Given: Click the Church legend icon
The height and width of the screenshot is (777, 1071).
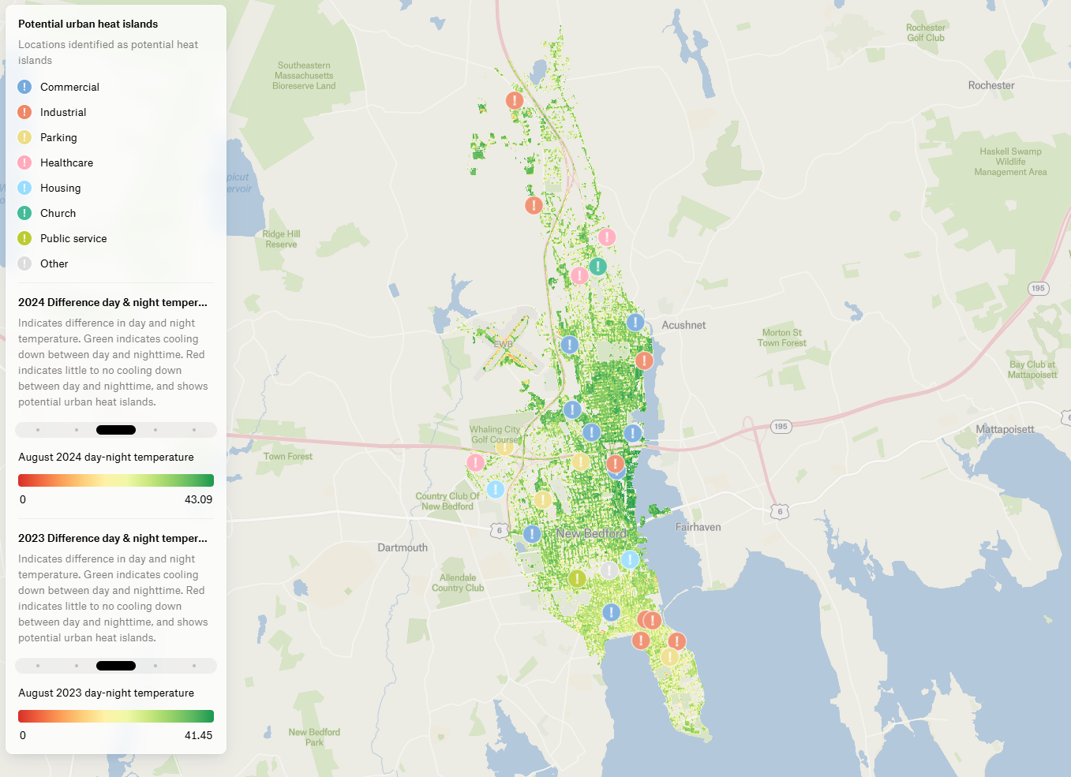Looking at the screenshot, I should click(24, 213).
